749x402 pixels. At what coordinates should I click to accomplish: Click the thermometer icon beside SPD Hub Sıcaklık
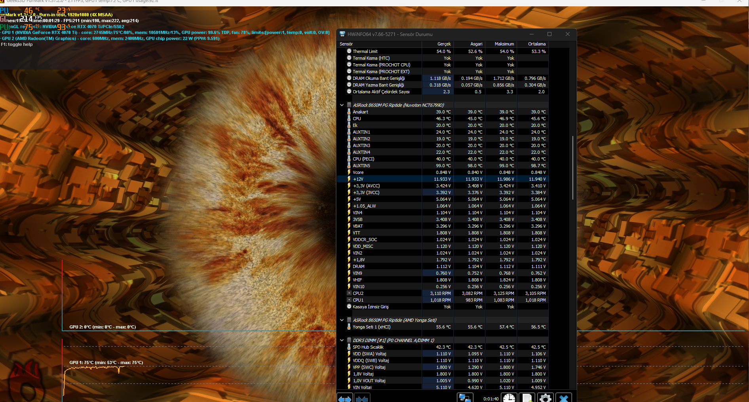(x=349, y=347)
